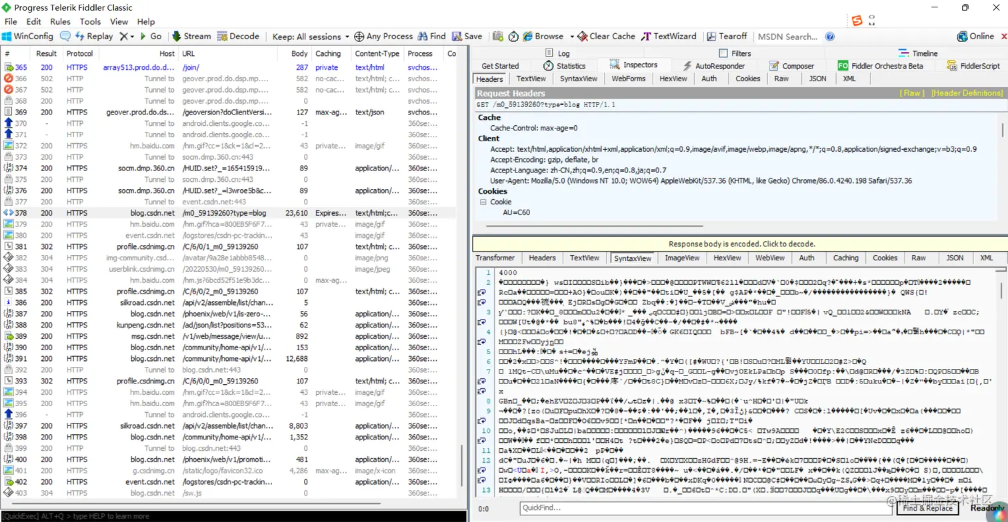This screenshot has height=522, width=1008.
Task: Click the Any Process target picker
Action: click(383, 37)
